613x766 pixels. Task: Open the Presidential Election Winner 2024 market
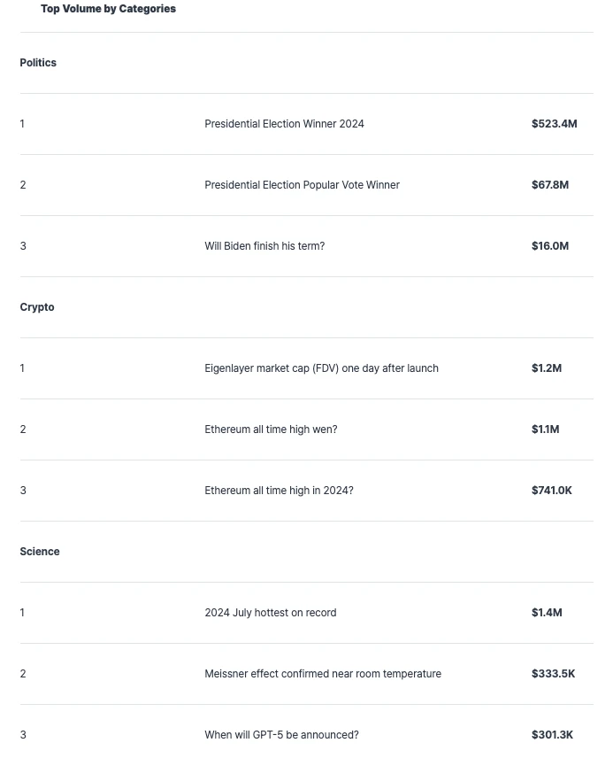pos(284,124)
